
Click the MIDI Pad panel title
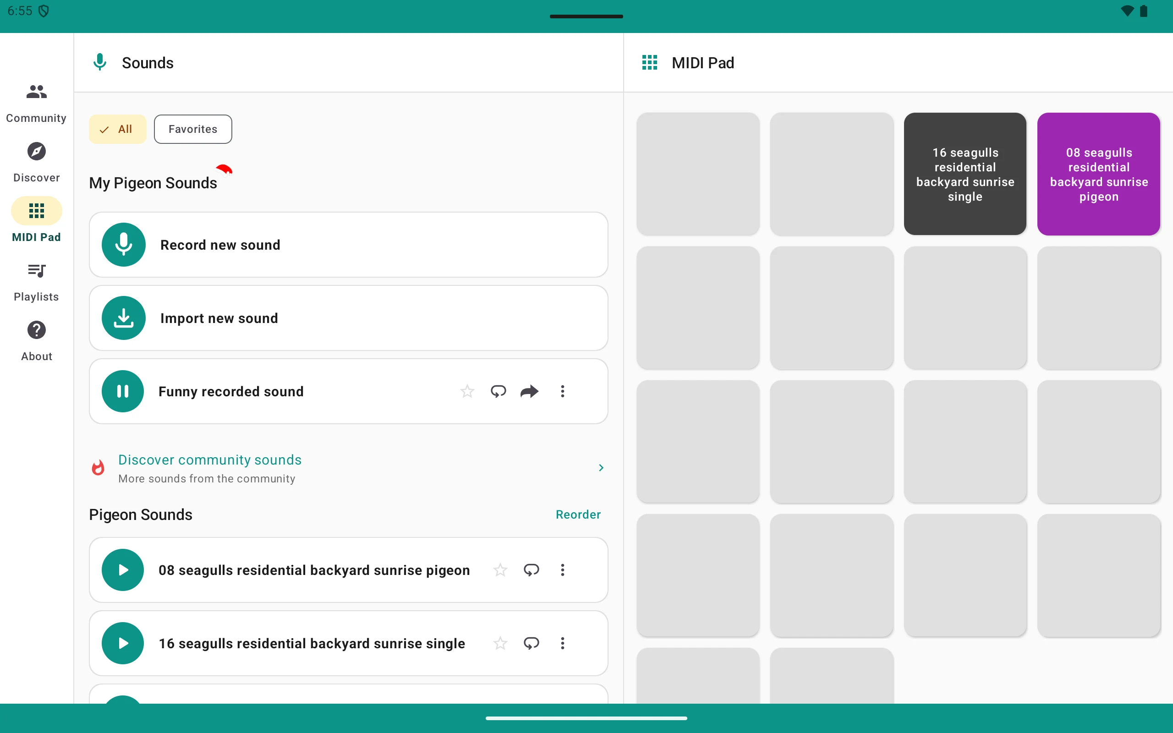pos(703,63)
